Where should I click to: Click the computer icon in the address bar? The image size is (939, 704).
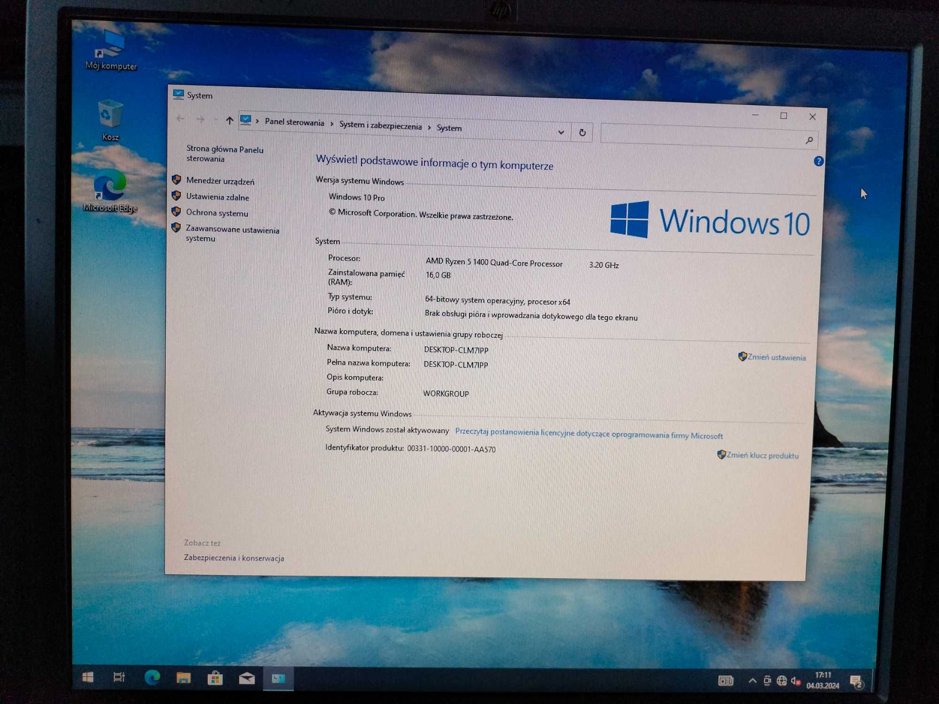246,121
